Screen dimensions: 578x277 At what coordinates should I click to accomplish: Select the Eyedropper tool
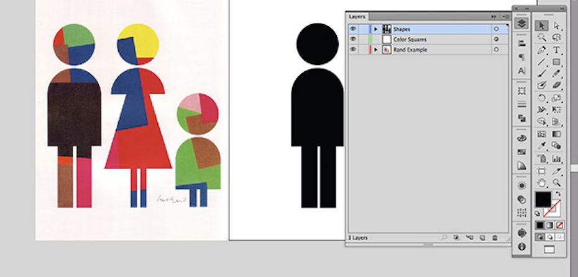tap(542, 146)
